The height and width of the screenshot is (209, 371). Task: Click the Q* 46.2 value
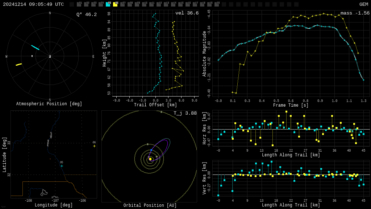click(x=86, y=15)
